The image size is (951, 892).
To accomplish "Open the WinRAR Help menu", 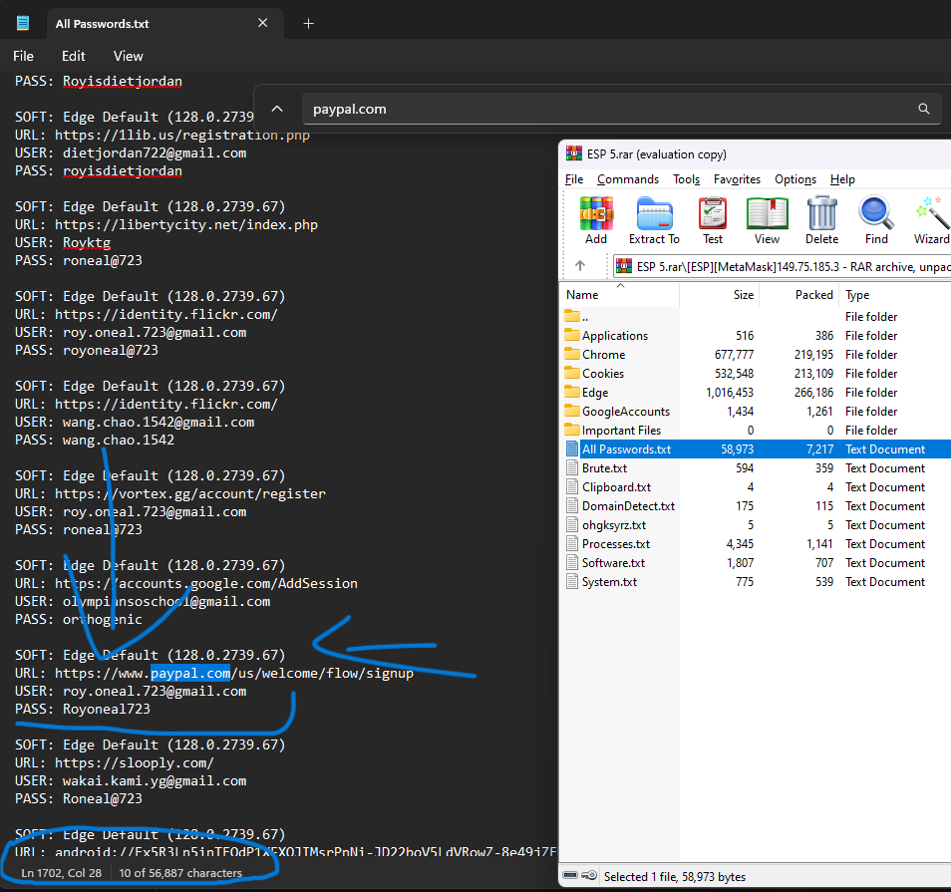I will pos(842,178).
